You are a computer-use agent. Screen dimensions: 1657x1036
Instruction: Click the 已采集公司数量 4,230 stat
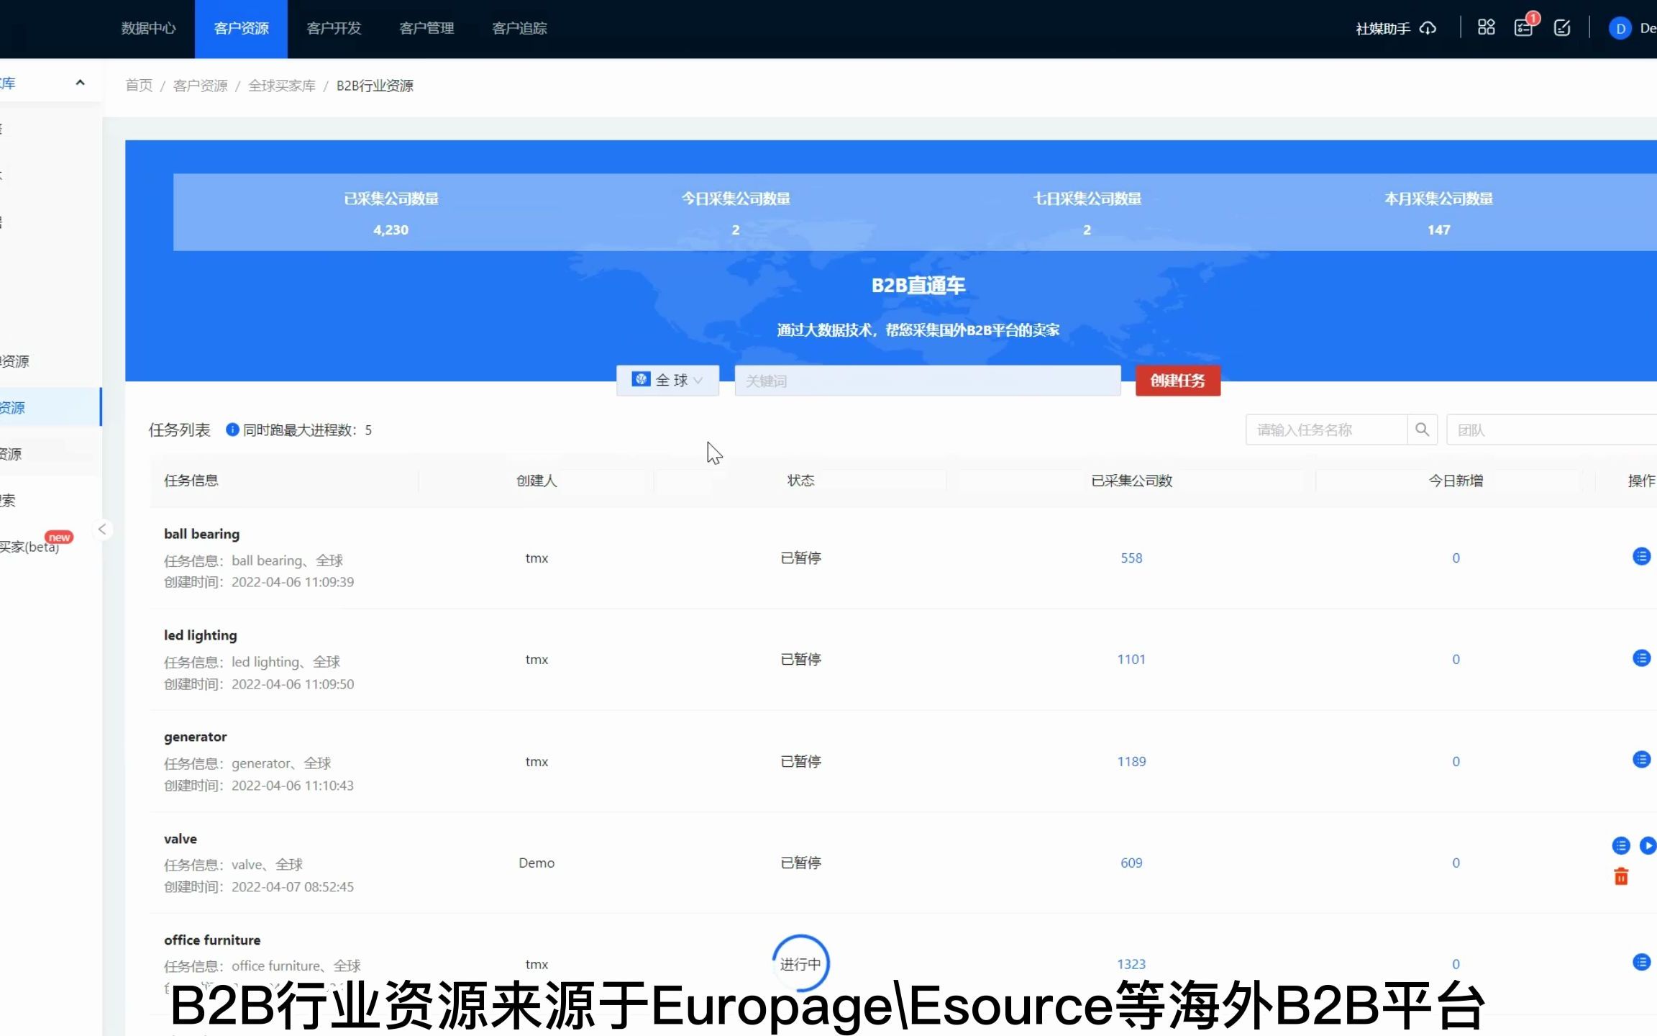(x=391, y=213)
